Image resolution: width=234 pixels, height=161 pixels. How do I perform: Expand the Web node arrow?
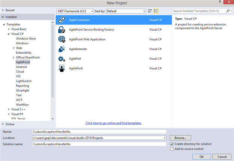(x=13, y=48)
